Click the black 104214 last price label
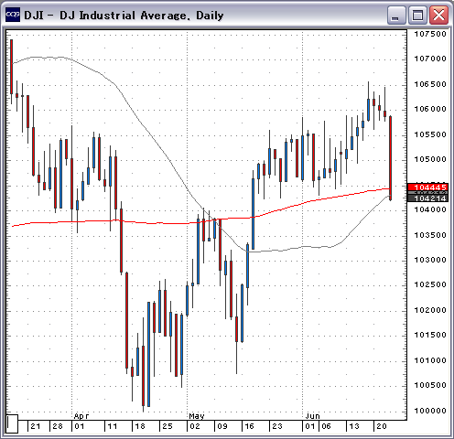Viewport: 454px width, 439px height. point(427,198)
